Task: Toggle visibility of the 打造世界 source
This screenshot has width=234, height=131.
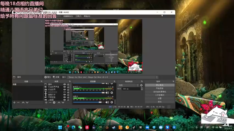Action: point(64,90)
